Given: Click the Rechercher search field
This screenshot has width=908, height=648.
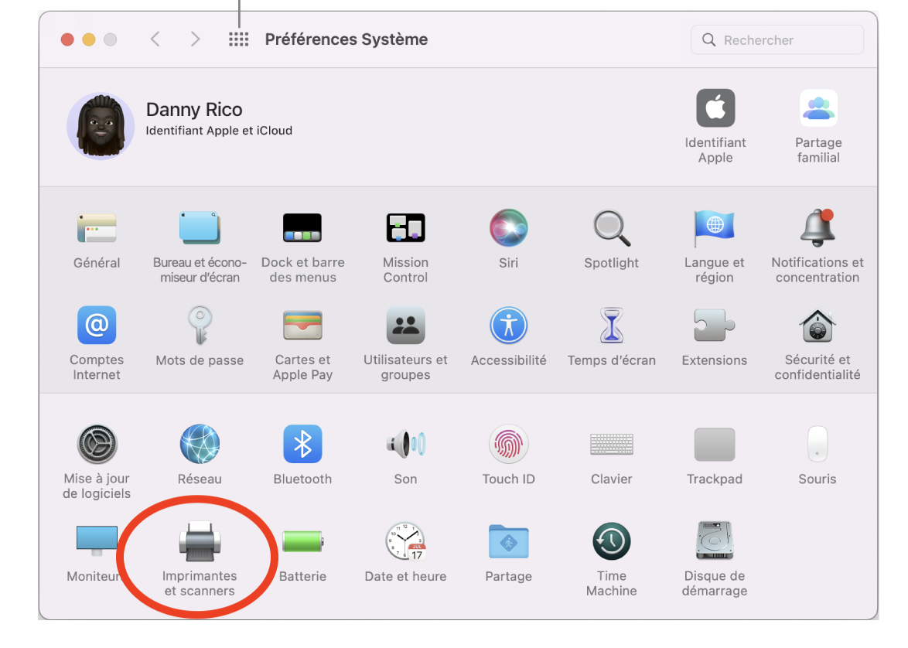Looking at the screenshot, I should (x=777, y=40).
